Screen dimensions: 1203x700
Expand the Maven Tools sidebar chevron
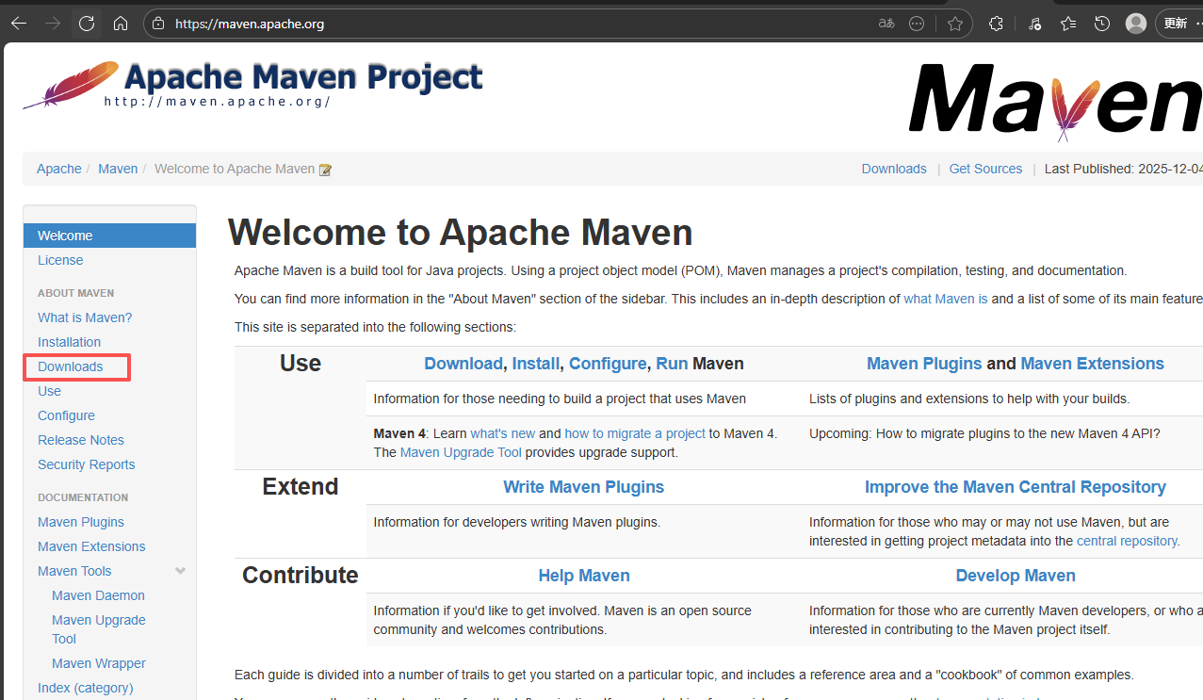tap(181, 571)
